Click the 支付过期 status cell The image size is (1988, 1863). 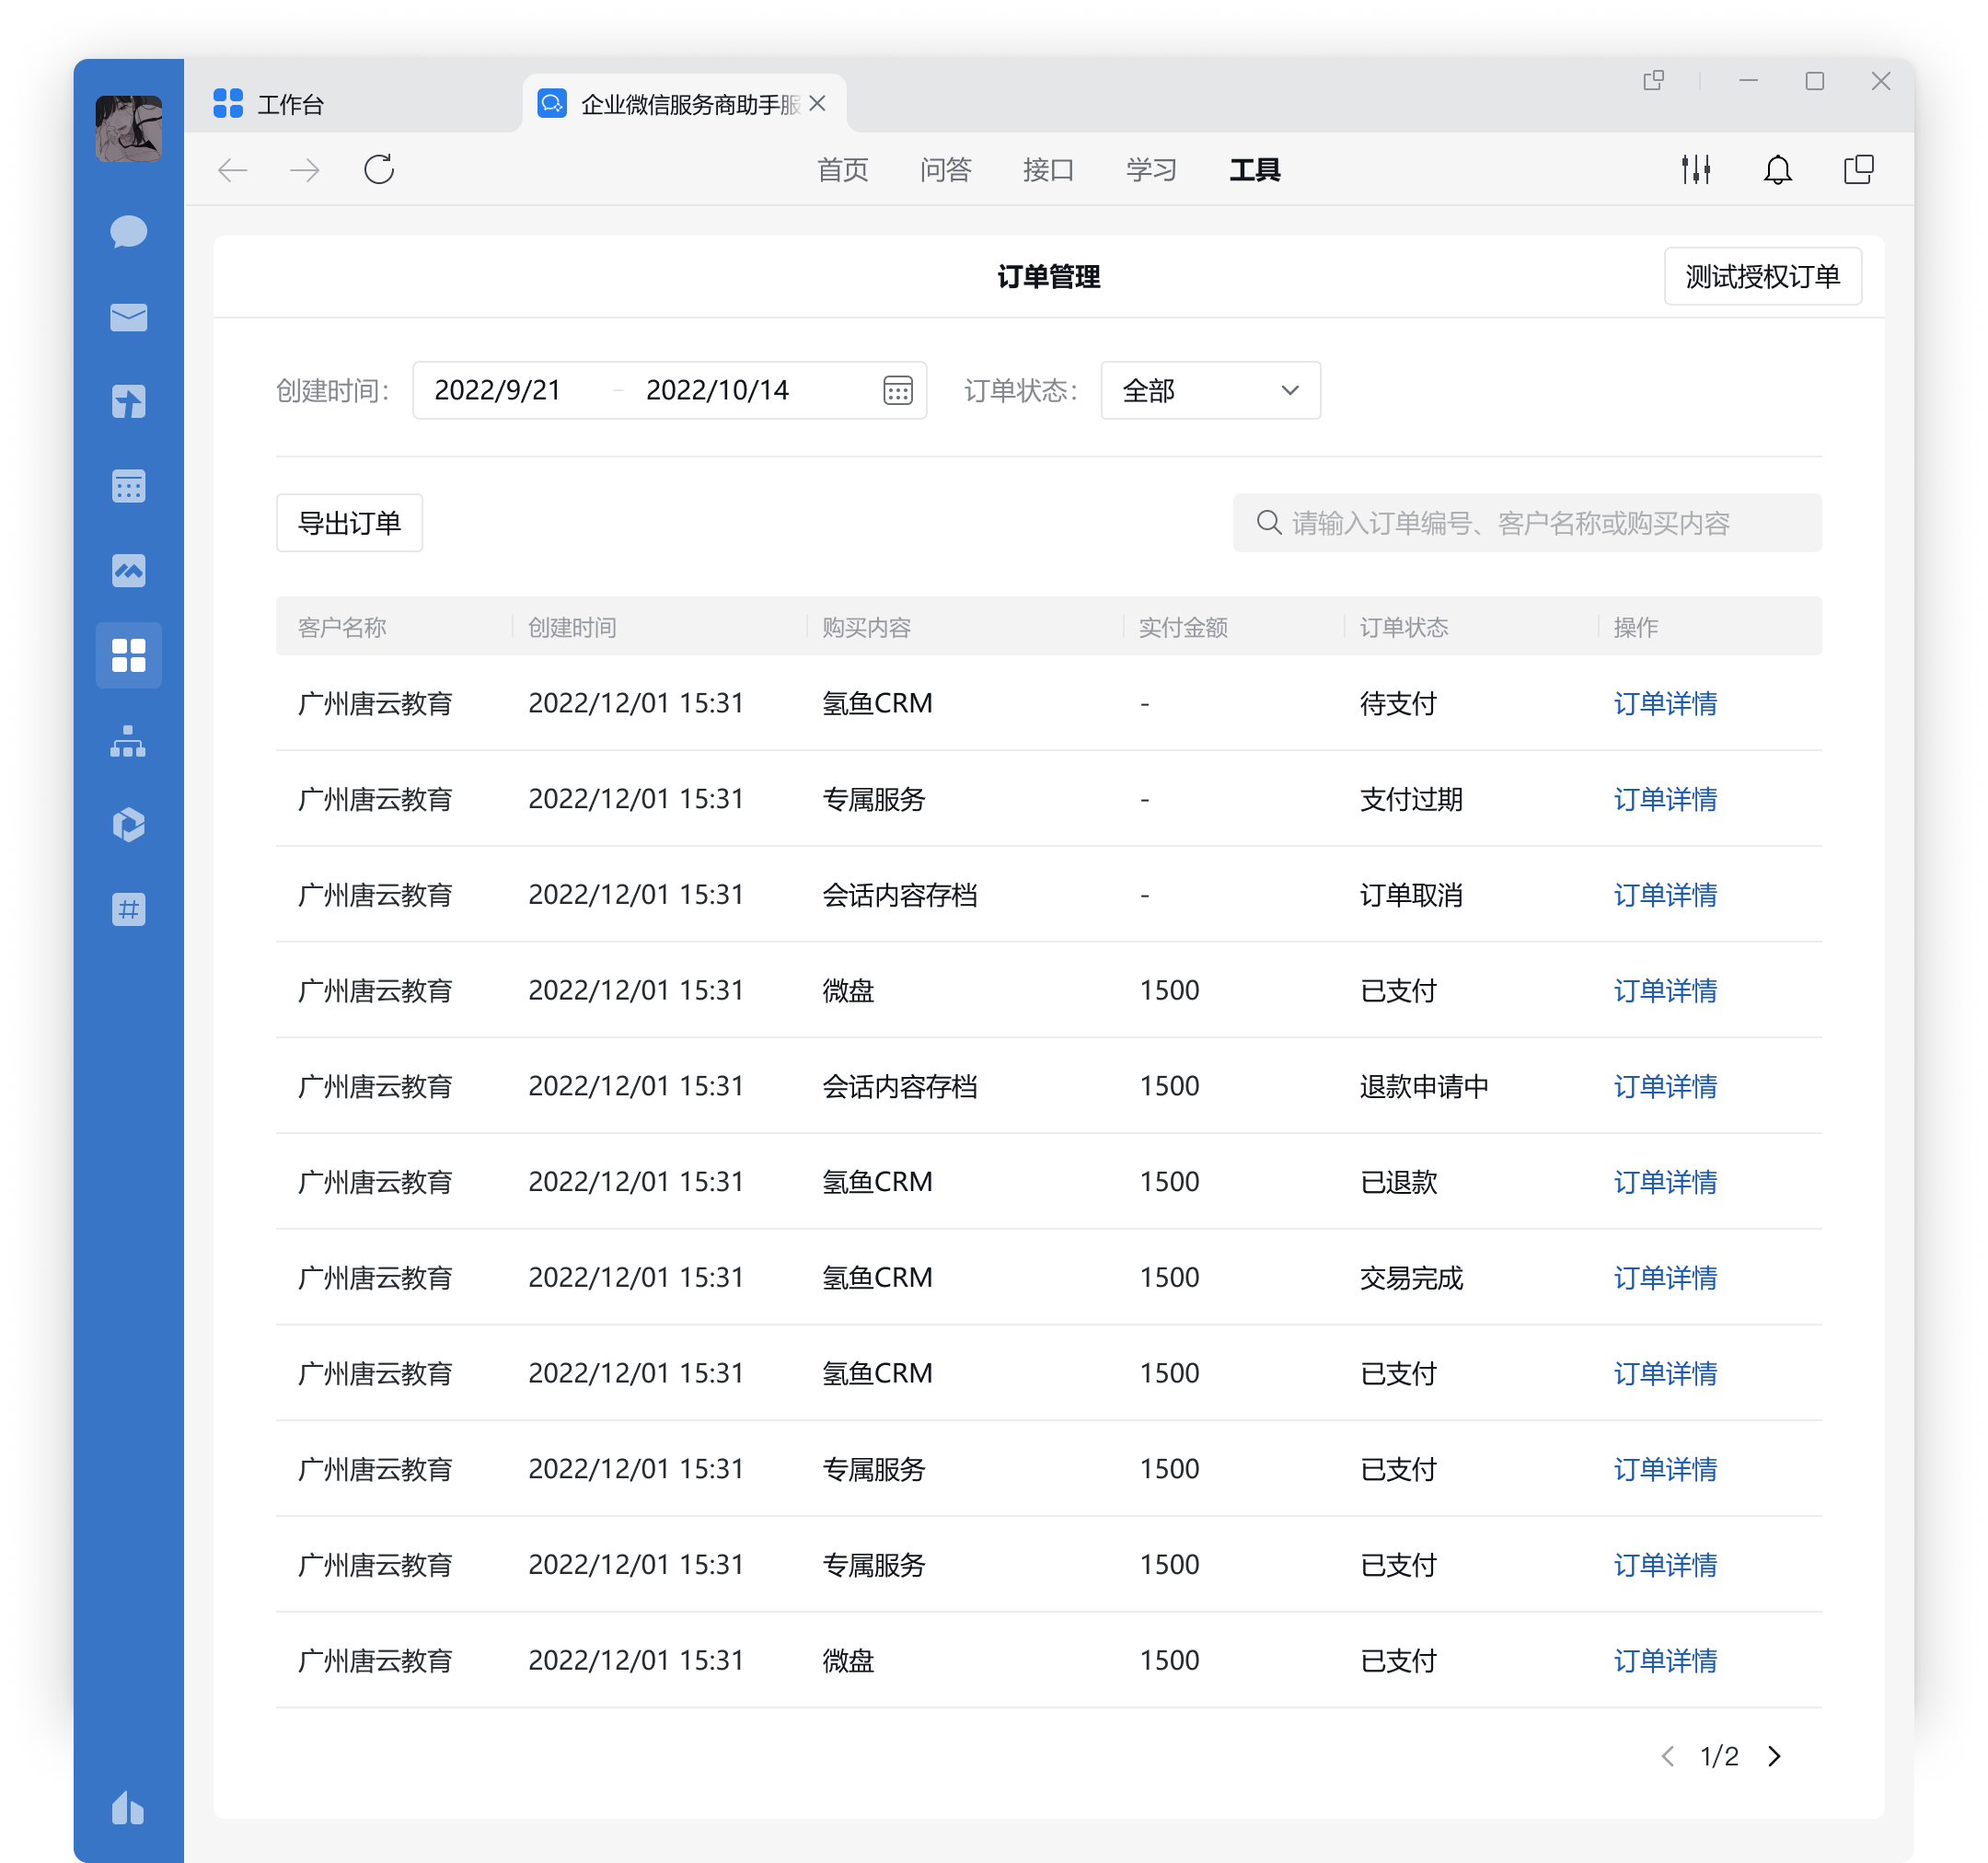[x=1411, y=800]
